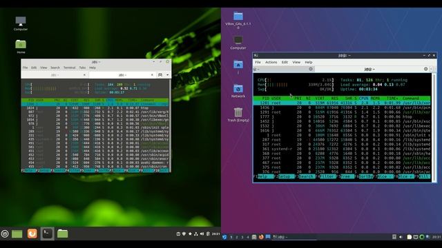This screenshot has height=248, width=442.
Task: Click the show desktop icon in Mint panel
Action: (x=17, y=234)
